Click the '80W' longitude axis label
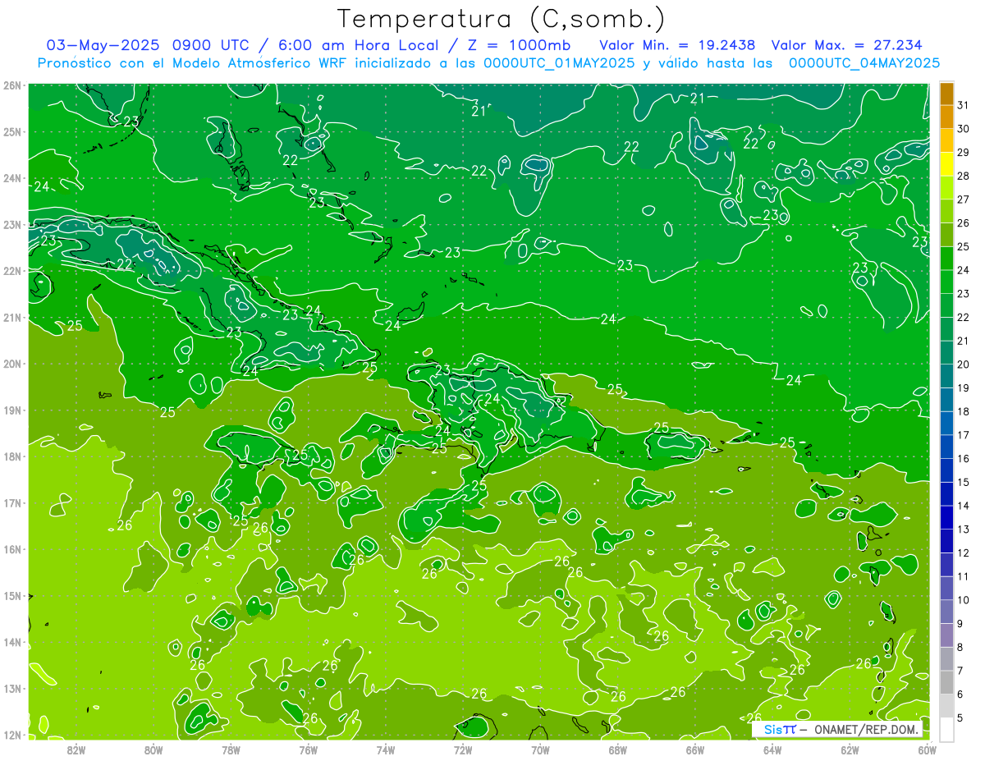Viewport: 985px width, 761px height. (153, 750)
